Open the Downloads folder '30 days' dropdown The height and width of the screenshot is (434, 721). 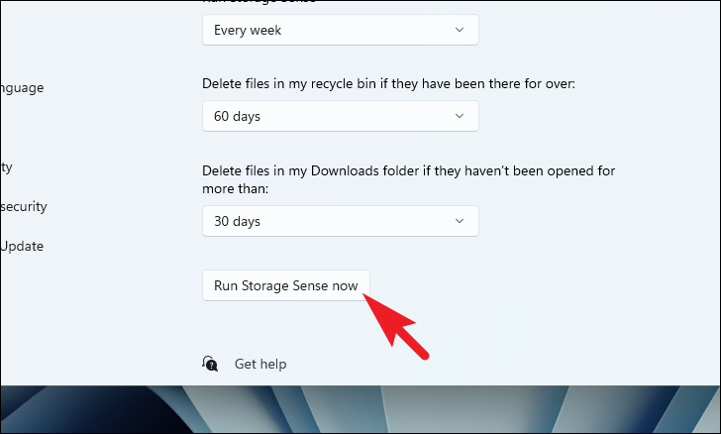pos(341,221)
